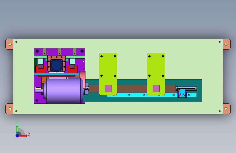Select the bottom-right orange mounting tab
The height and width of the screenshot is (153, 236).
click(226, 109)
